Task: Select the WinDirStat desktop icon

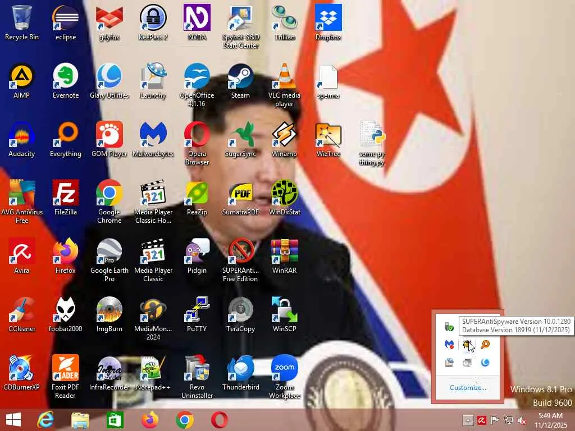Action: point(285,198)
